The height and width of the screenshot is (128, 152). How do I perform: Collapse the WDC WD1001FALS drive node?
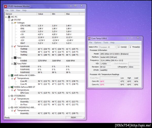9,108
